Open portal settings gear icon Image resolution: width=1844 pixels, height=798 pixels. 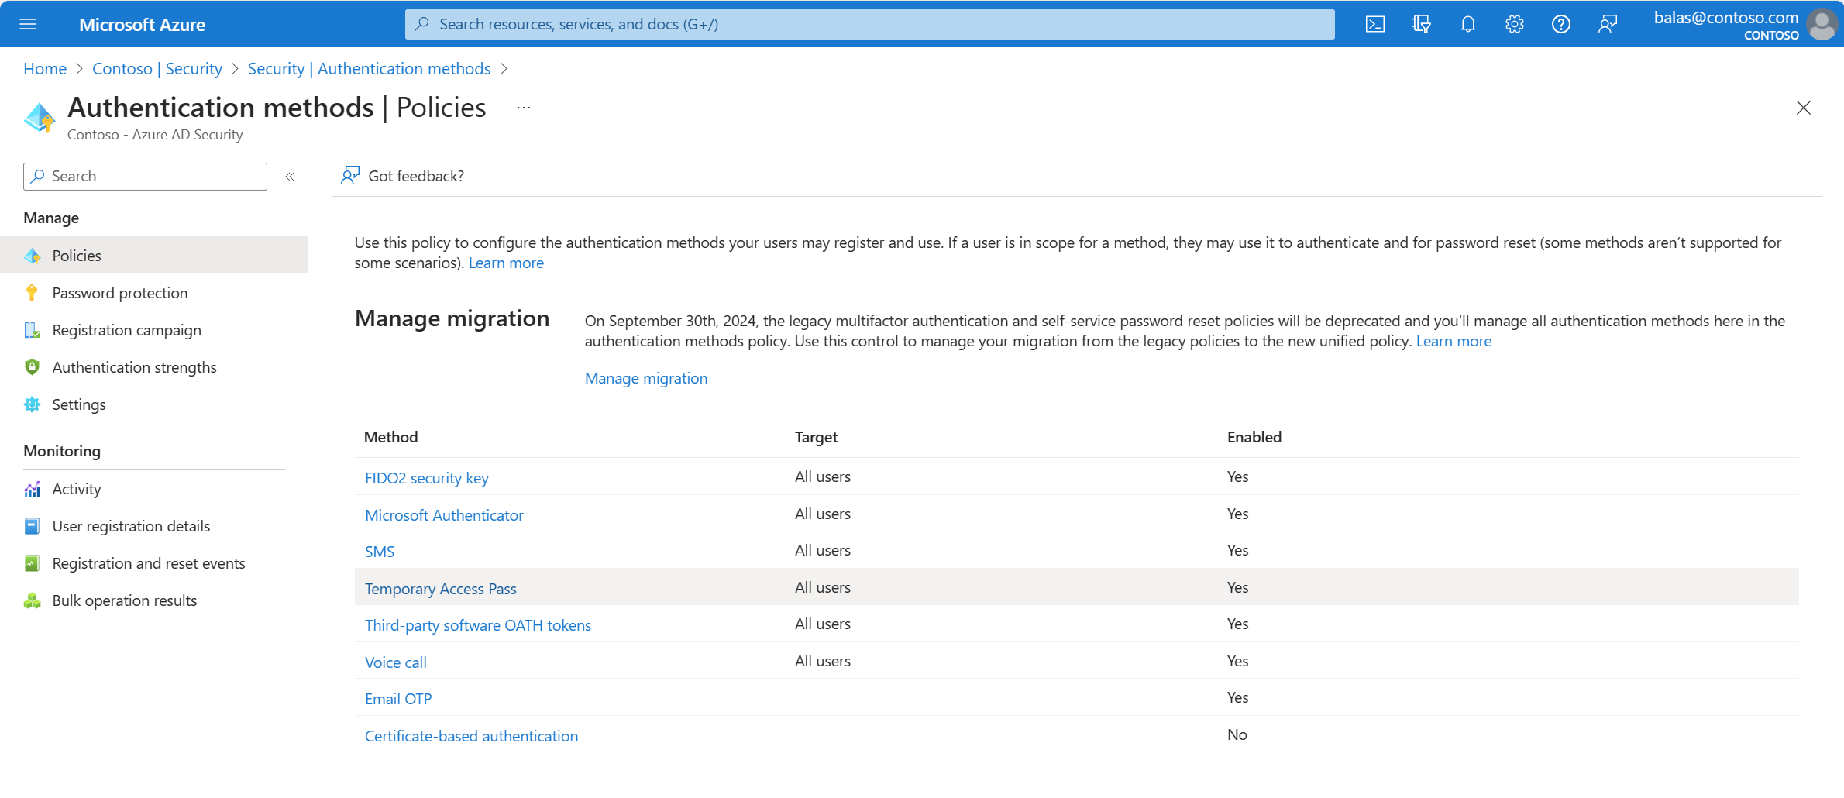click(1514, 24)
